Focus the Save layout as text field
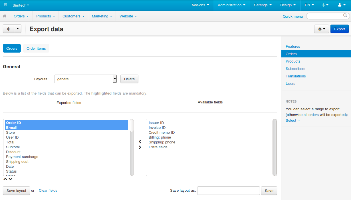Viewport: 351px width, 200px height. [229, 191]
